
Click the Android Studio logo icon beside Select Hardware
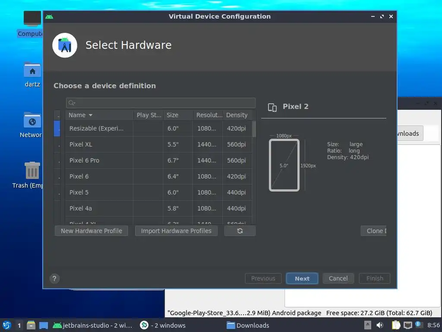point(65,45)
